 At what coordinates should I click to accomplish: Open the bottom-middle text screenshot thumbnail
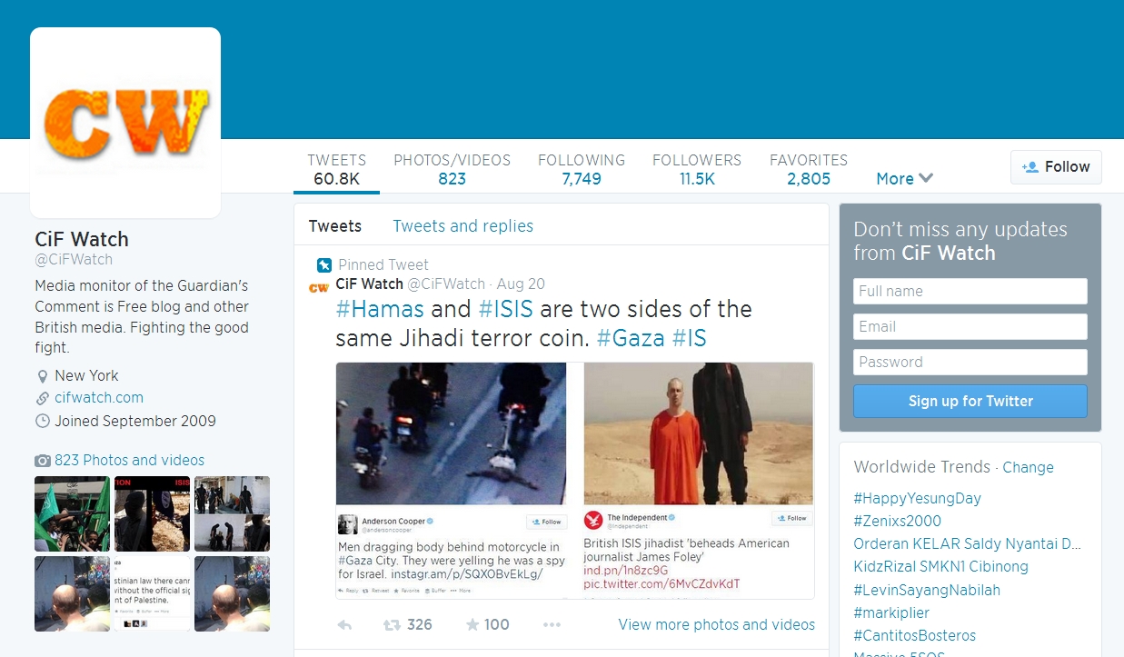coord(152,593)
